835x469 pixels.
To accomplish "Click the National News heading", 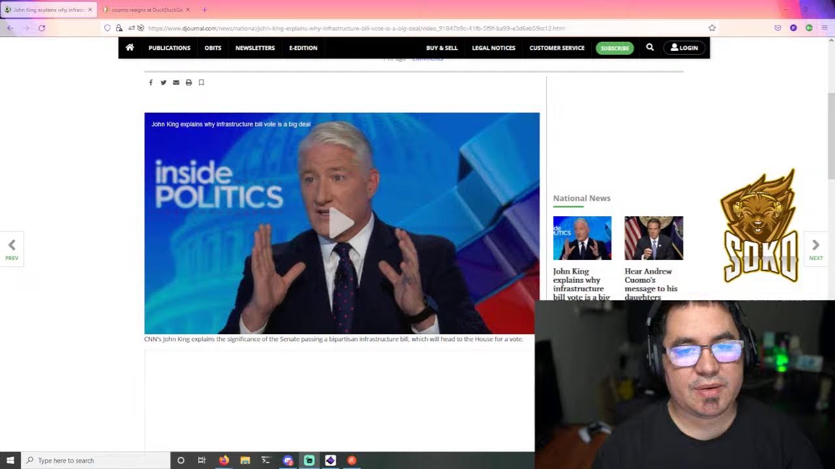I will click(x=582, y=198).
